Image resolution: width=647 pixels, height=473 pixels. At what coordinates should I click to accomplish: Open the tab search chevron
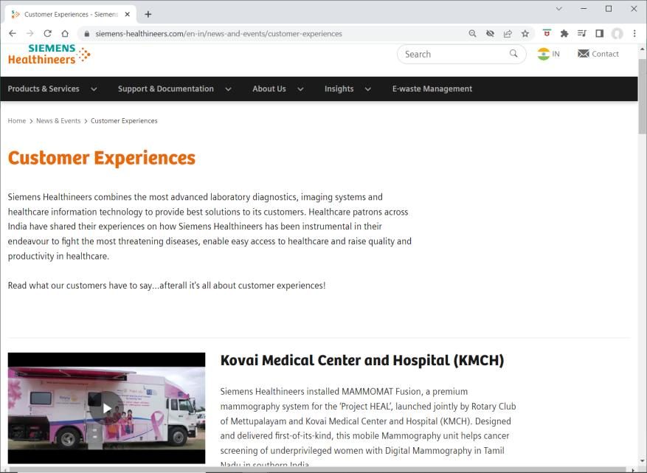(559, 9)
